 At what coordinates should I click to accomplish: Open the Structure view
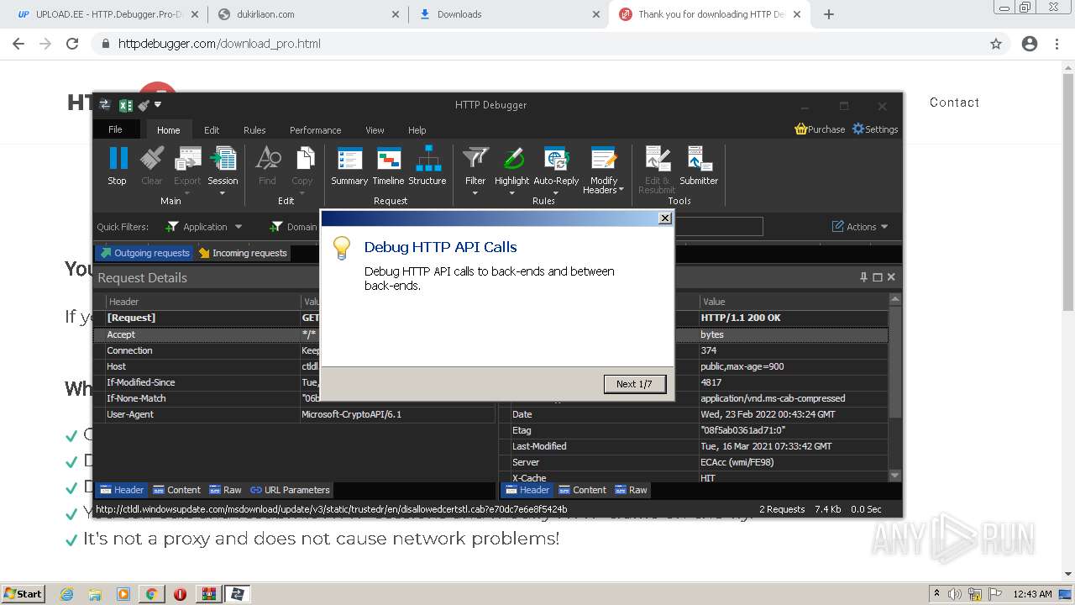point(427,165)
